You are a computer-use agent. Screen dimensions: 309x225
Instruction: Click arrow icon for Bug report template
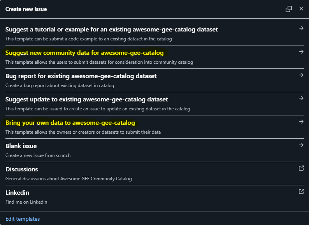[x=301, y=75]
